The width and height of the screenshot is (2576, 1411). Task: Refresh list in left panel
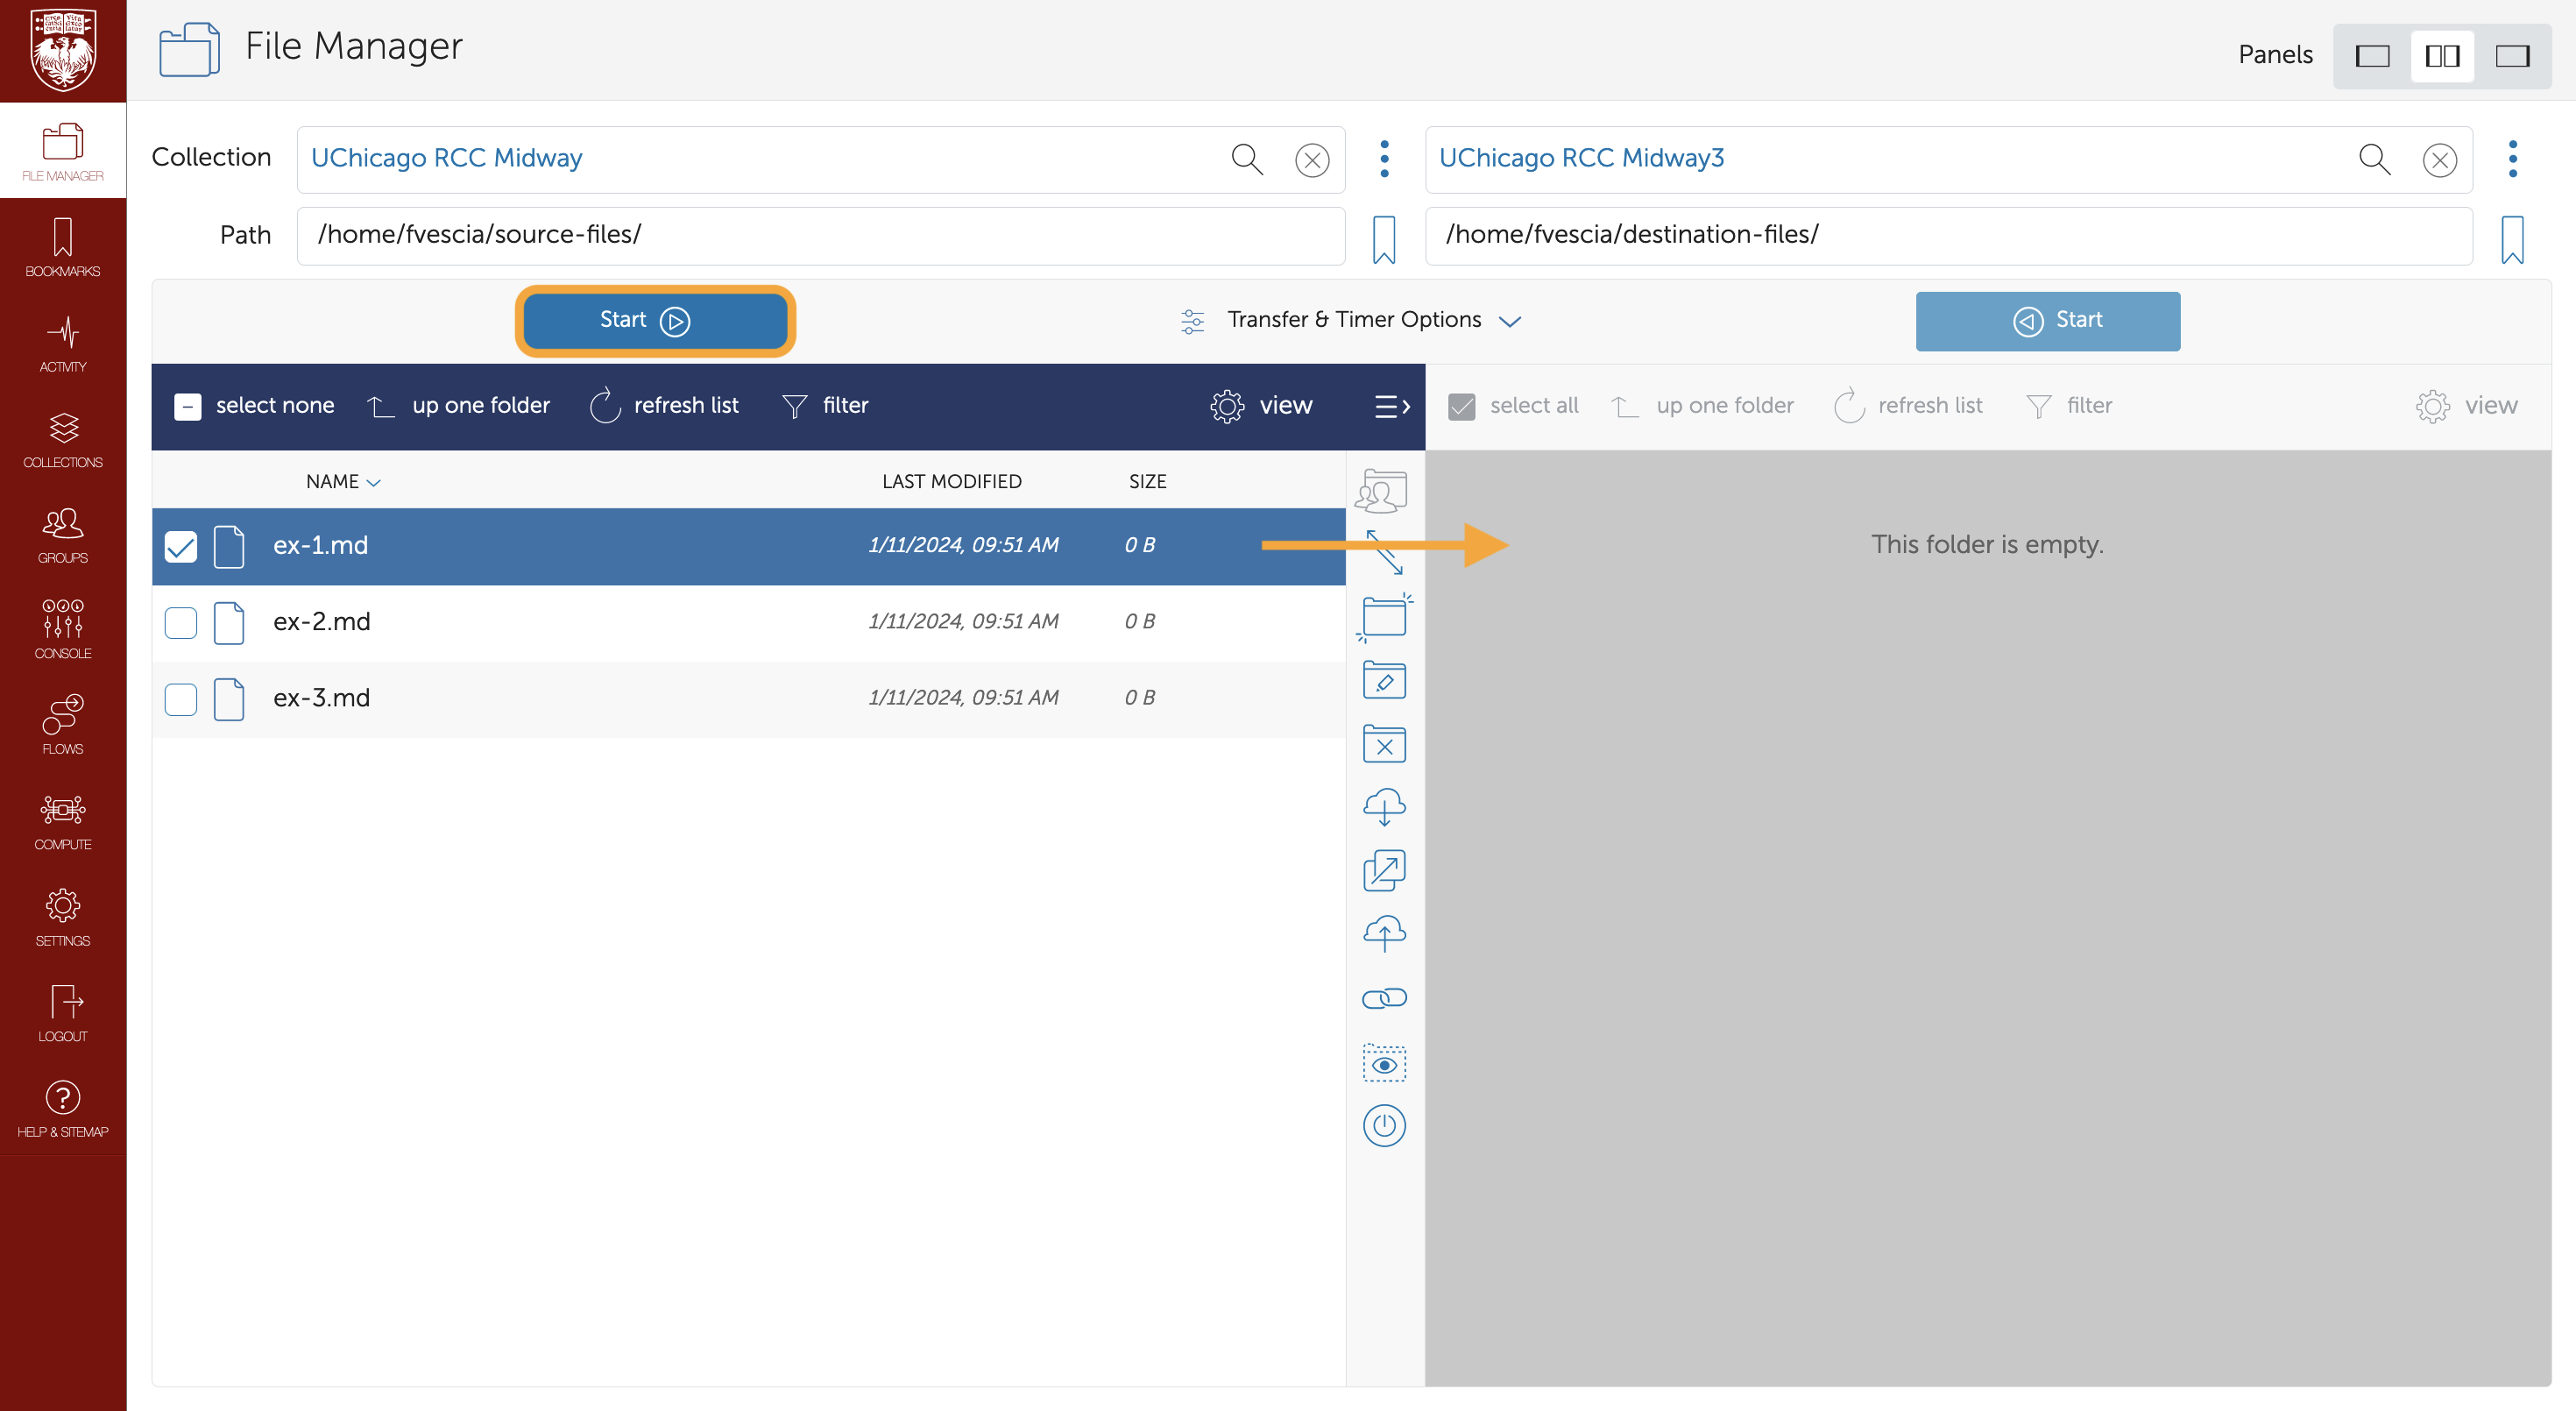[664, 405]
